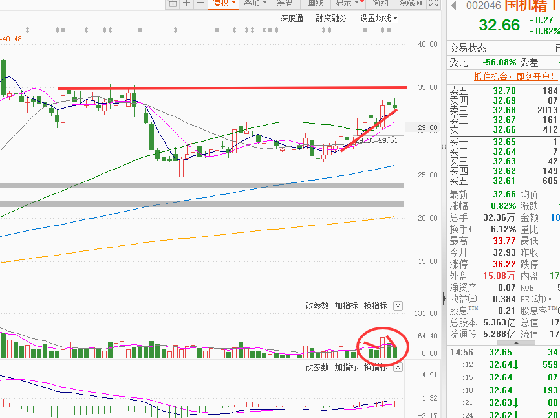
Task: Click 加指标 in the MACD panel
Action: (x=346, y=368)
